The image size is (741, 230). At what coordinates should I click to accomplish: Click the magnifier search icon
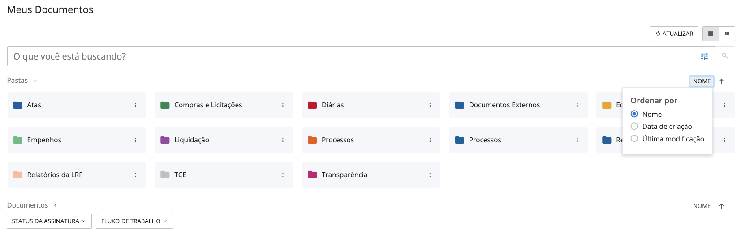(724, 56)
